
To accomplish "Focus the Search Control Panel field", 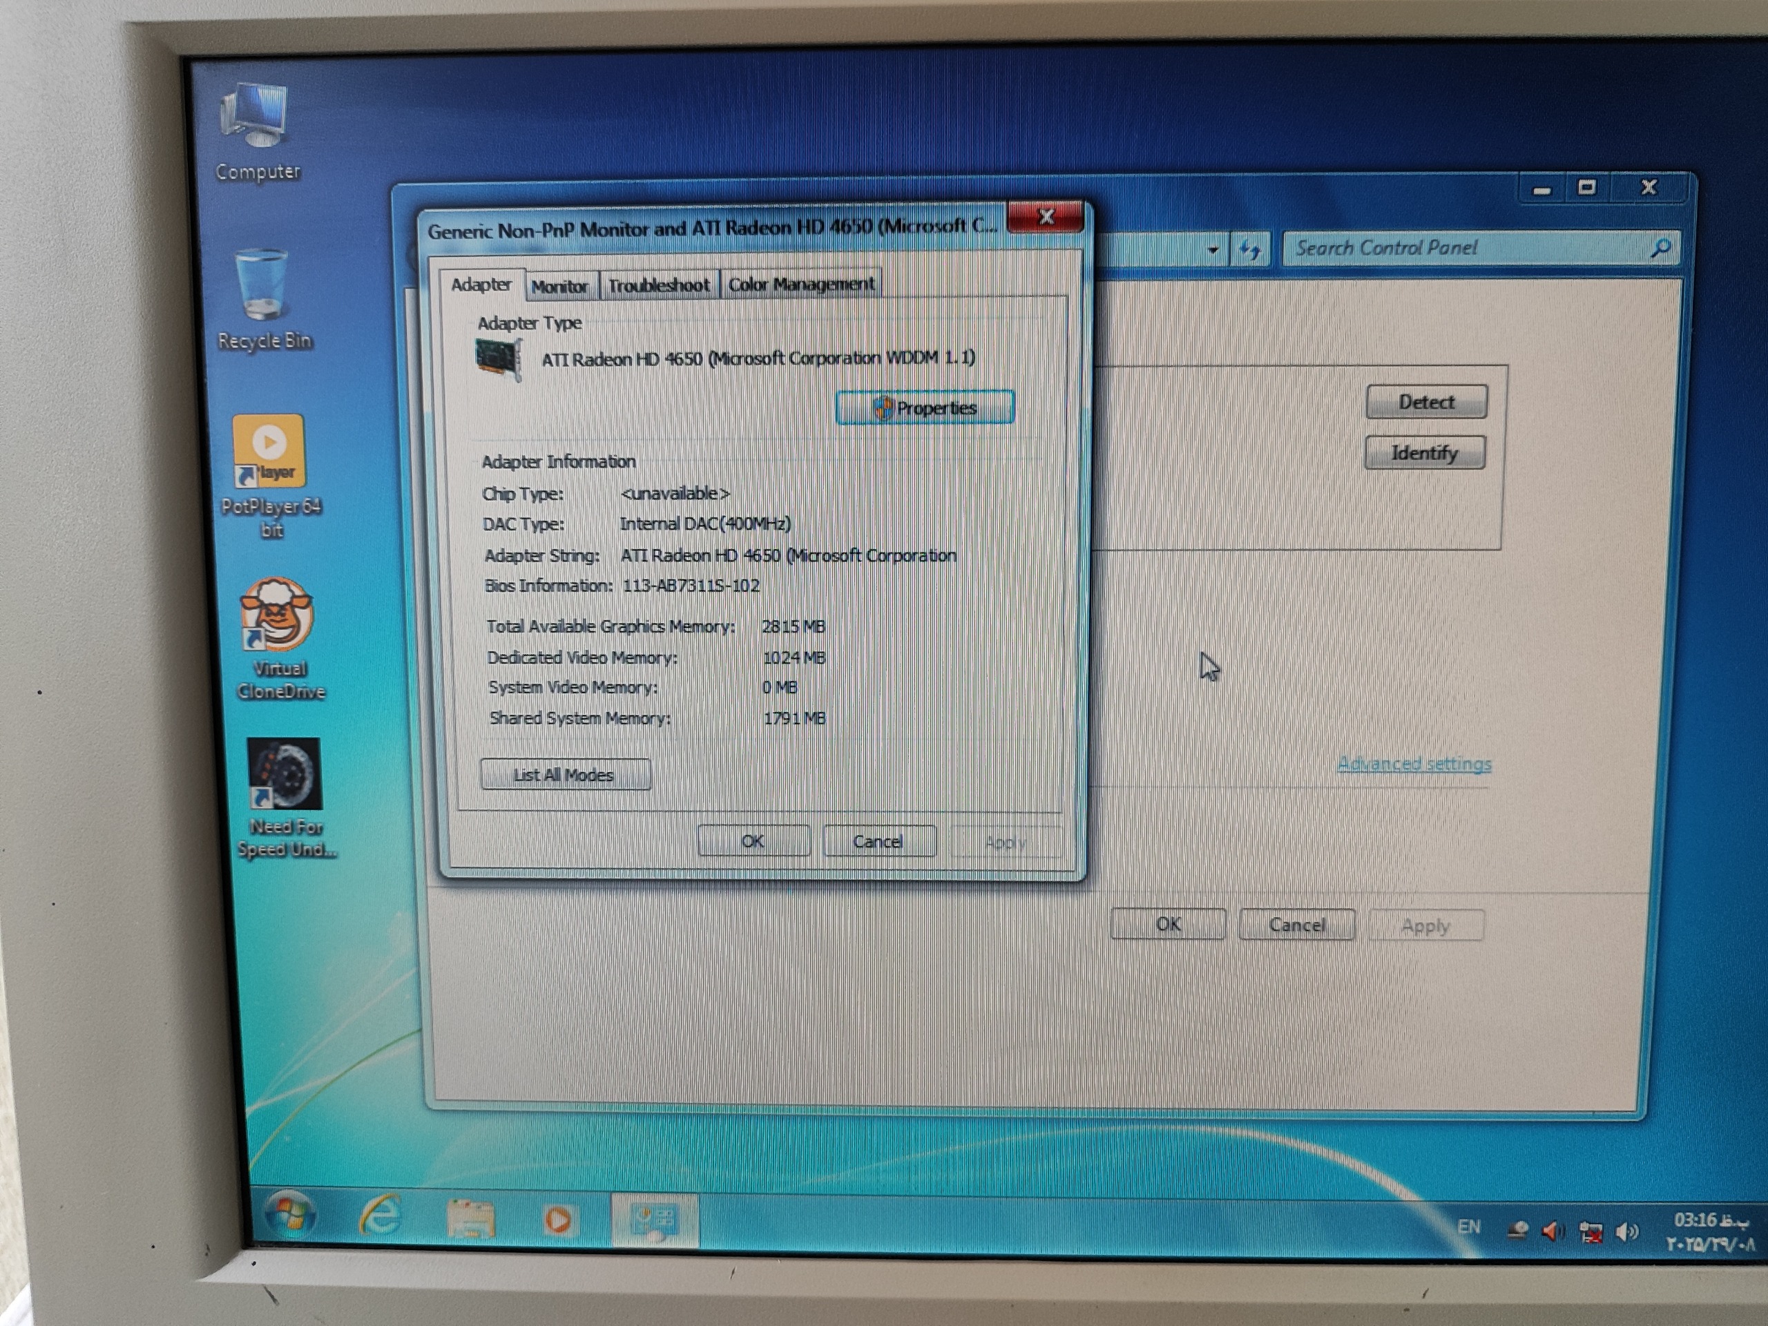I will 1481,249.
